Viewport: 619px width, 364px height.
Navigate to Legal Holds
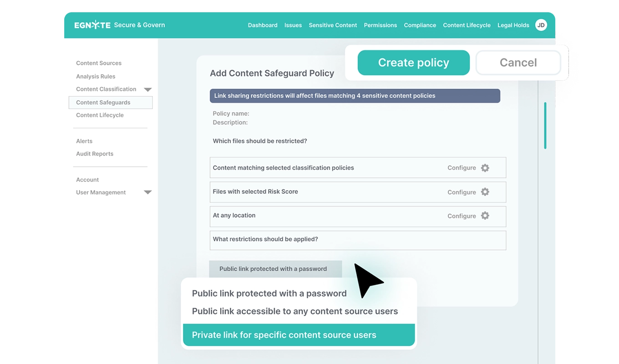(x=513, y=25)
